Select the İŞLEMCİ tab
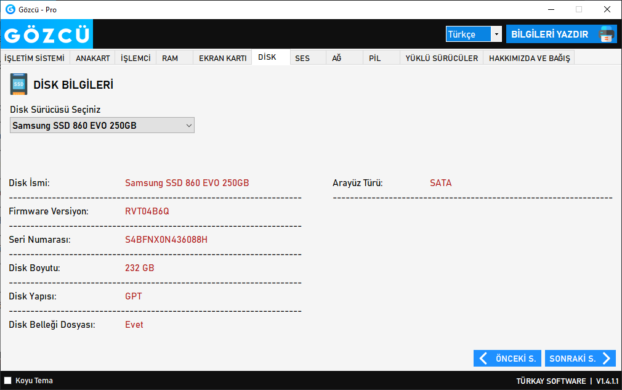Screen dimensions: 622x390 (135, 58)
